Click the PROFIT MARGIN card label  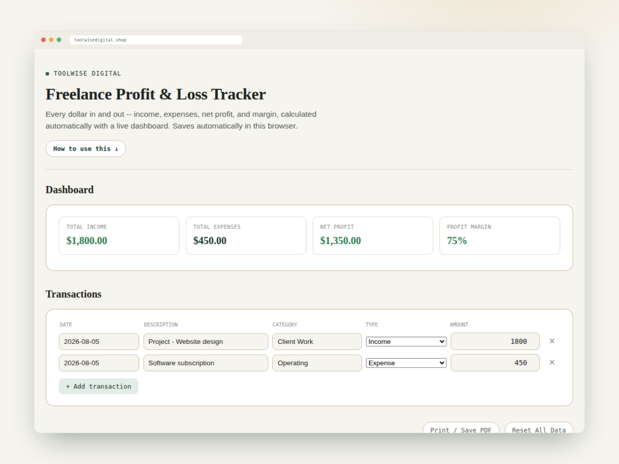[x=469, y=227]
